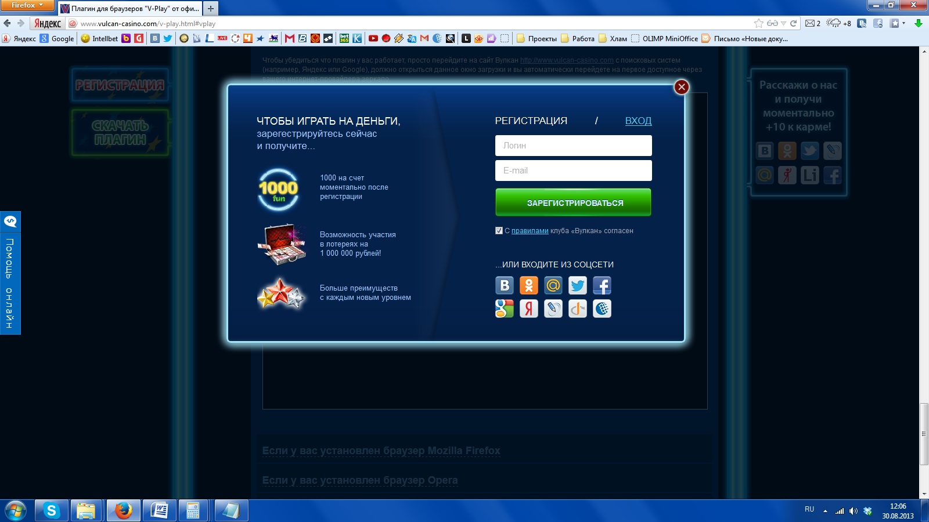Open the bet365 bookmark icon
Screen dimensions: 929x522
click(x=344, y=38)
